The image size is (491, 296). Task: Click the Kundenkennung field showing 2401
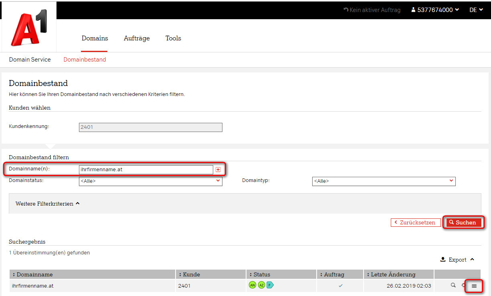(x=151, y=127)
